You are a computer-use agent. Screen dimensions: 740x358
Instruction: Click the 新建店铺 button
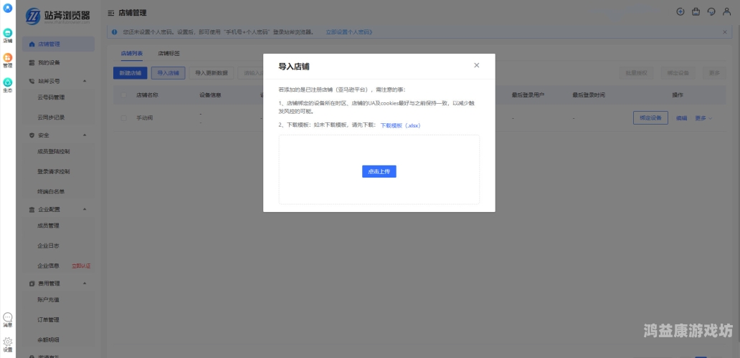[x=131, y=73]
